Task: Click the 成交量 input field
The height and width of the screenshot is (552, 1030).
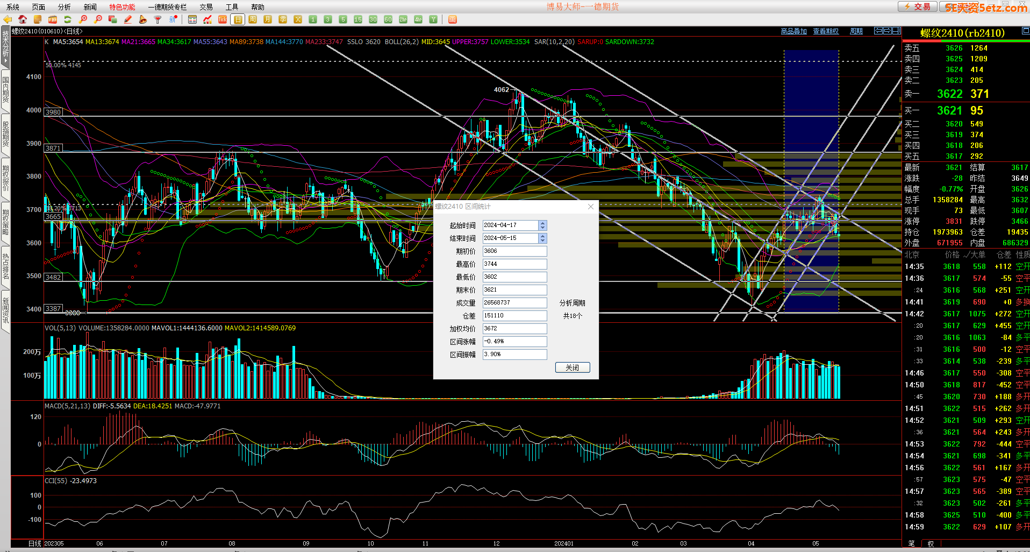Action: click(x=514, y=303)
